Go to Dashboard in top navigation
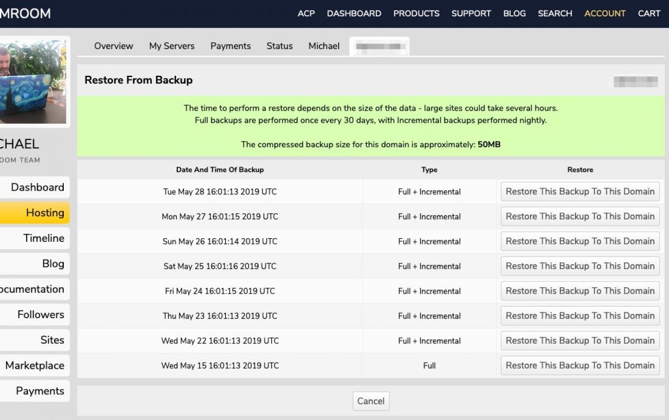The image size is (669, 420). click(x=354, y=14)
